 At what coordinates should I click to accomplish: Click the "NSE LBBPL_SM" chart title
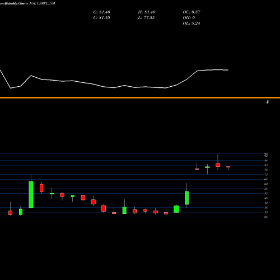point(42,3)
